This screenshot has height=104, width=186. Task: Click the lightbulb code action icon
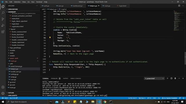tap(50, 38)
